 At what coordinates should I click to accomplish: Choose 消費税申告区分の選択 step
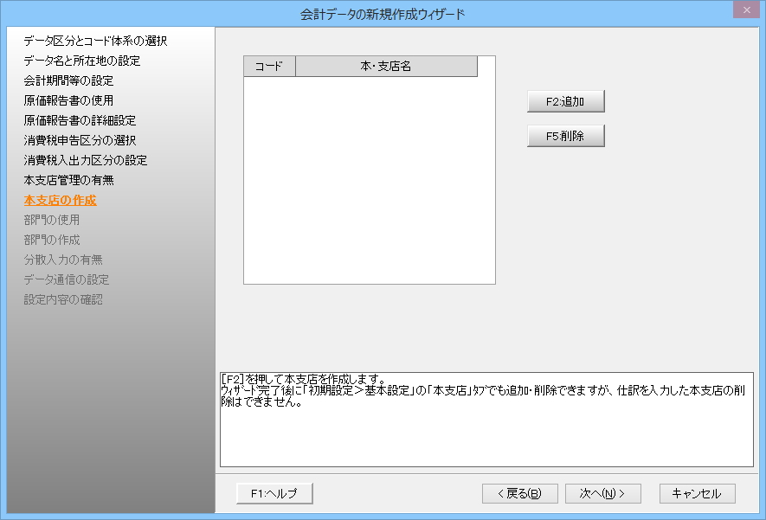pyautogui.click(x=80, y=140)
